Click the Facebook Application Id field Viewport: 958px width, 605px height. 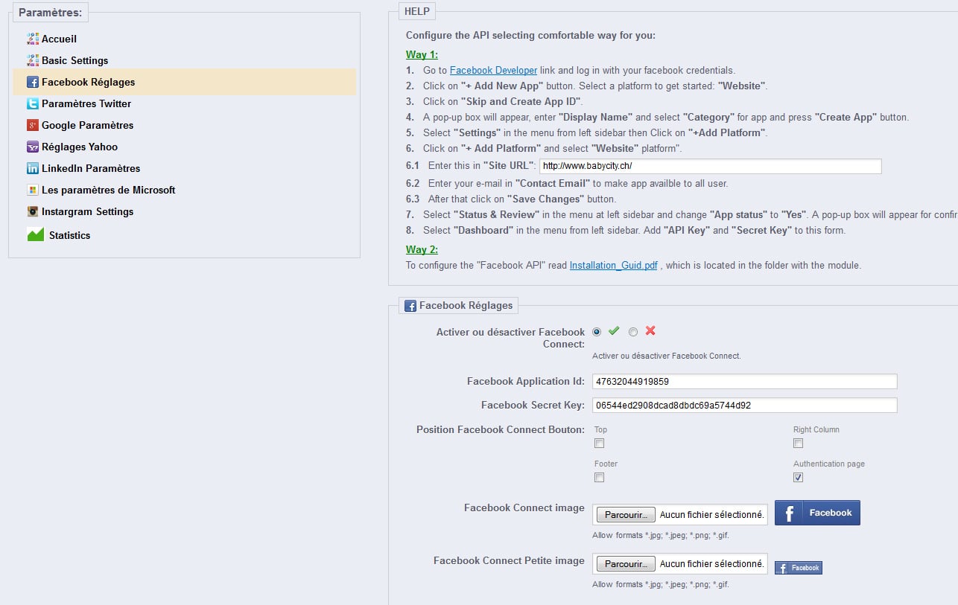(745, 382)
